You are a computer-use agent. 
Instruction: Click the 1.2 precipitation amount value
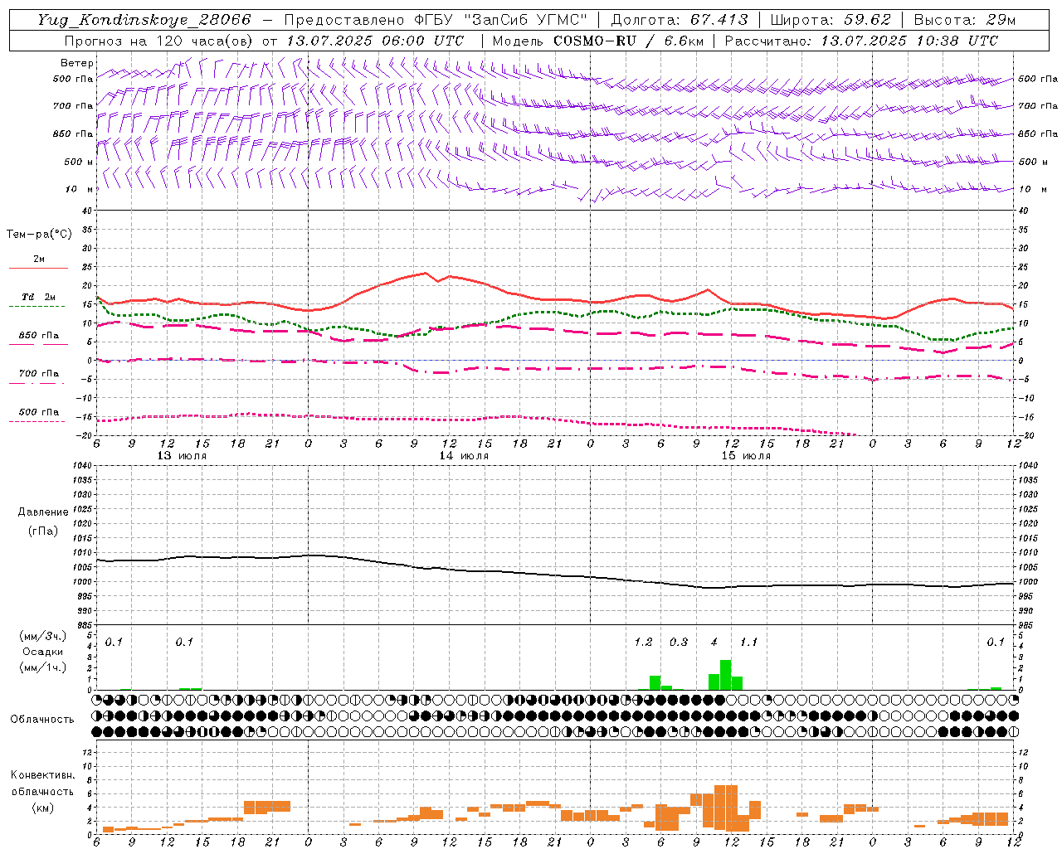(643, 642)
